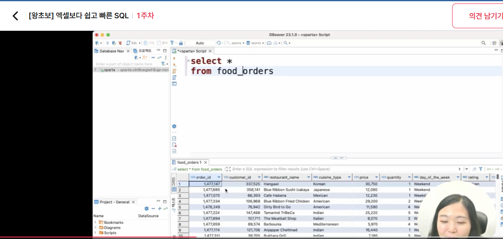Click the project panel gear icon
The width and height of the screenshot is (503, 239).
click(147, 209)
